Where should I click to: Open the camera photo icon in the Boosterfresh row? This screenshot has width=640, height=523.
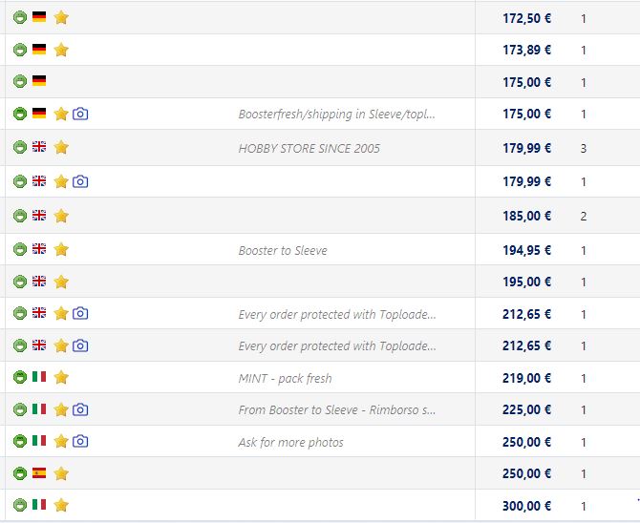[80, 114]
